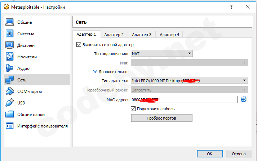The image size is (257, 161).
Task: Select the COM-порты connector icon
Action: click(x=10, y=91)
